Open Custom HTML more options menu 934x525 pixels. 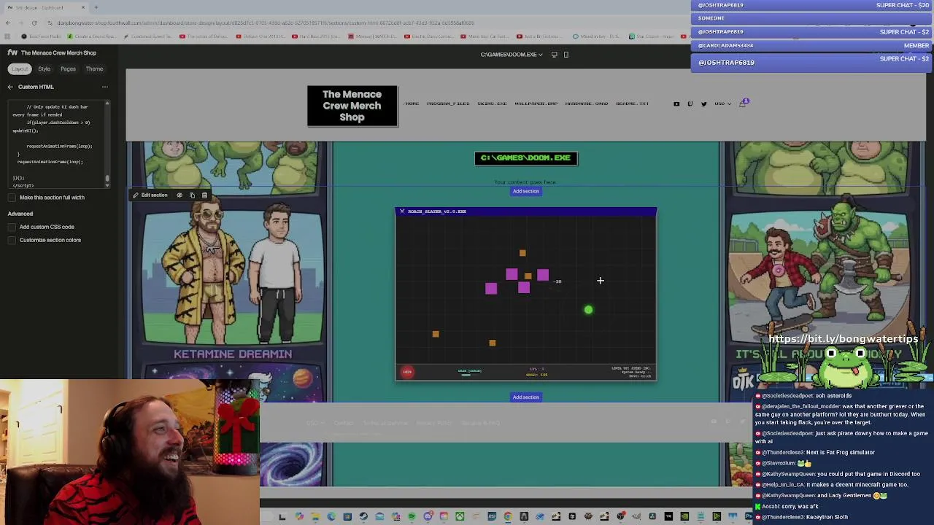click(104, 87)
